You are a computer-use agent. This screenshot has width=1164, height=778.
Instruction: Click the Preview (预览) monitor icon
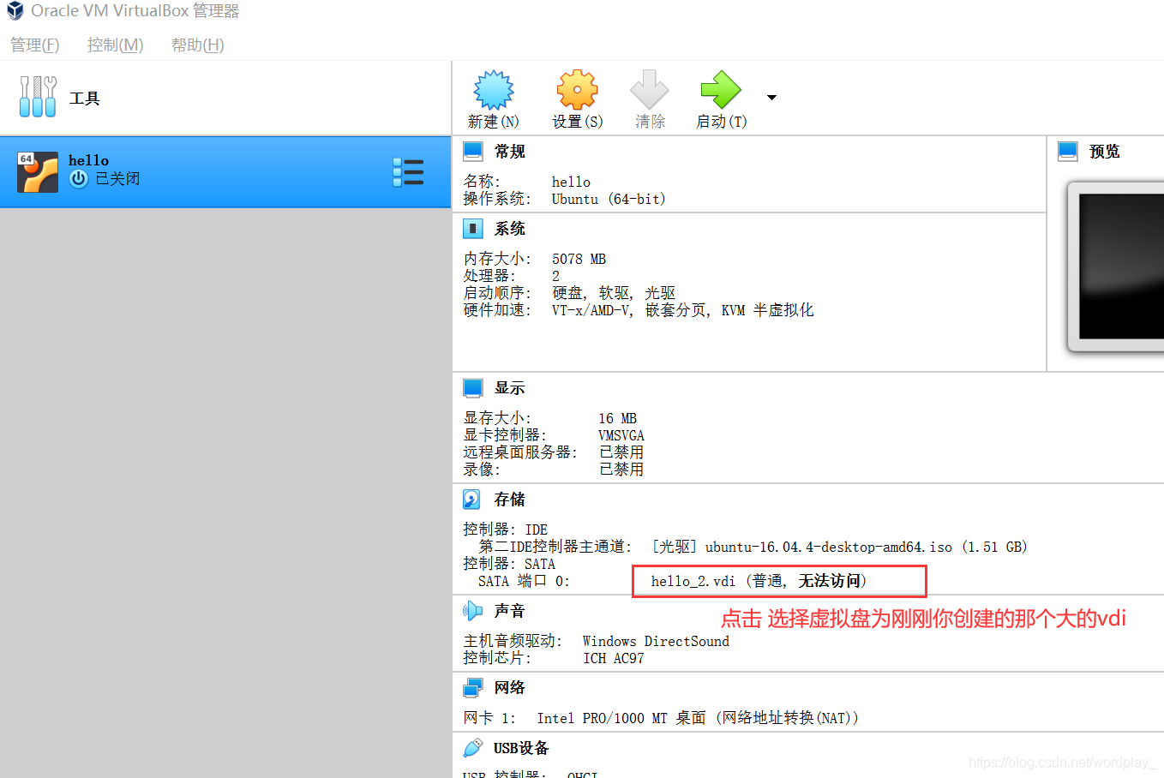pos(1068,152)
